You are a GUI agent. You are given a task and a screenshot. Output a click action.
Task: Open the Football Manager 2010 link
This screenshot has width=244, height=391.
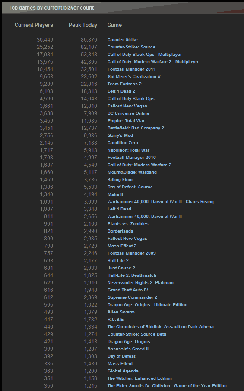(x=132, y=157)
